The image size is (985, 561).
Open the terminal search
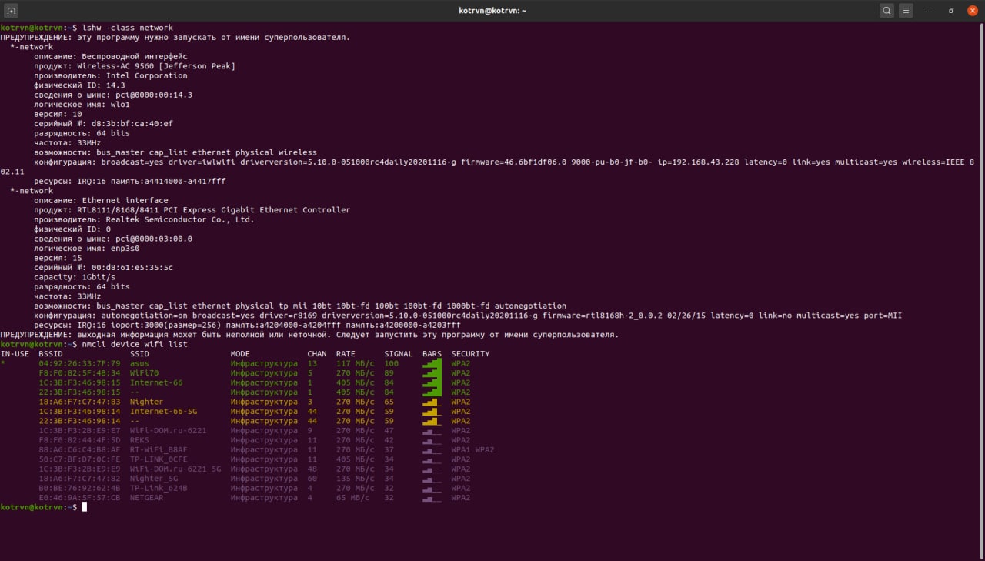pos(887,11)
